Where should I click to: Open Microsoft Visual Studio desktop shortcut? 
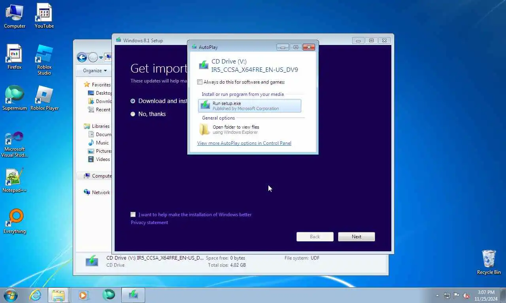15,144
